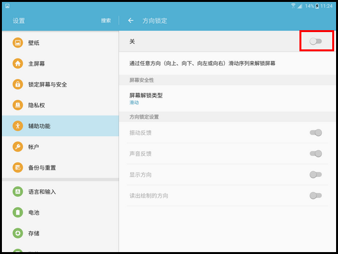This screenshot has width=338, height=254.
Task: Tap the 备份与重置 backup icon
Action: pyautogui.click(x=18, y=167)
